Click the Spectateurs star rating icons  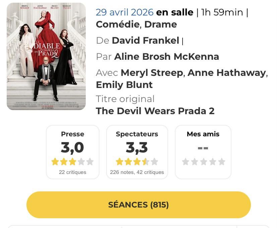137,162
